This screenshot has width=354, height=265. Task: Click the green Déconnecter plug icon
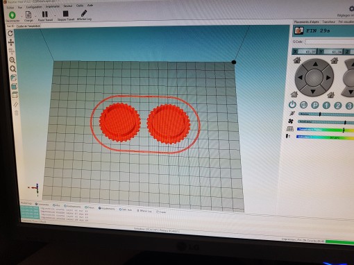click(12, 15)
